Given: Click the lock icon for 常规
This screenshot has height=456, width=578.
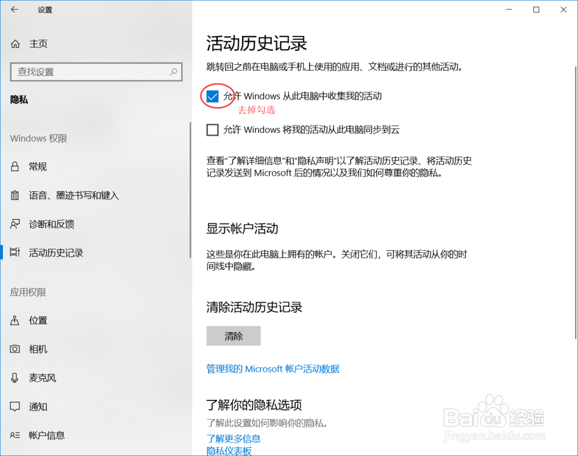Looking at the screenshot, I should (15, 166).
